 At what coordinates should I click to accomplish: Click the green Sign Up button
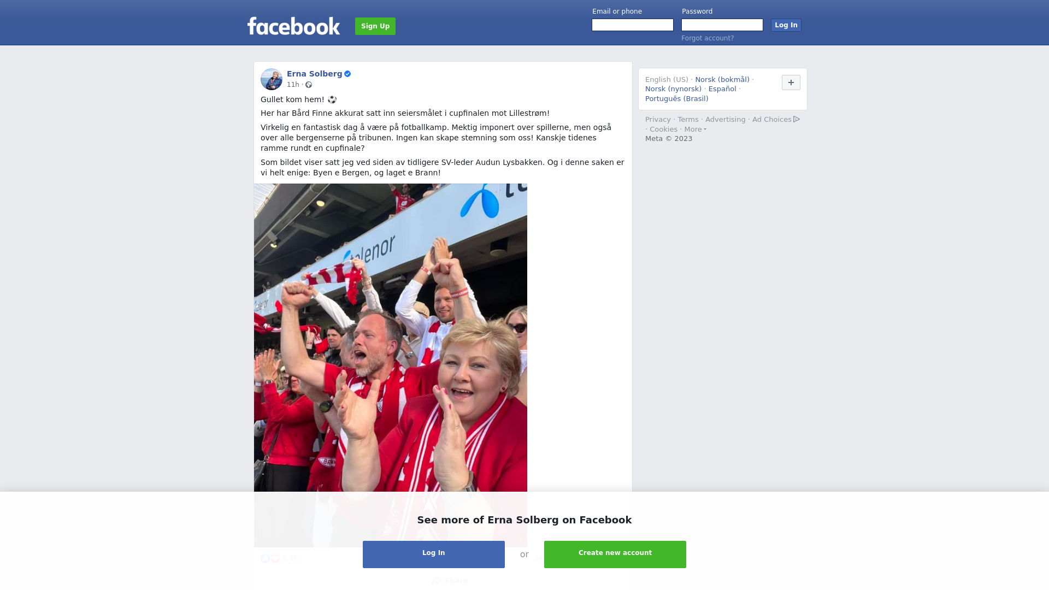pyautogui.click(x=375, y=26)
